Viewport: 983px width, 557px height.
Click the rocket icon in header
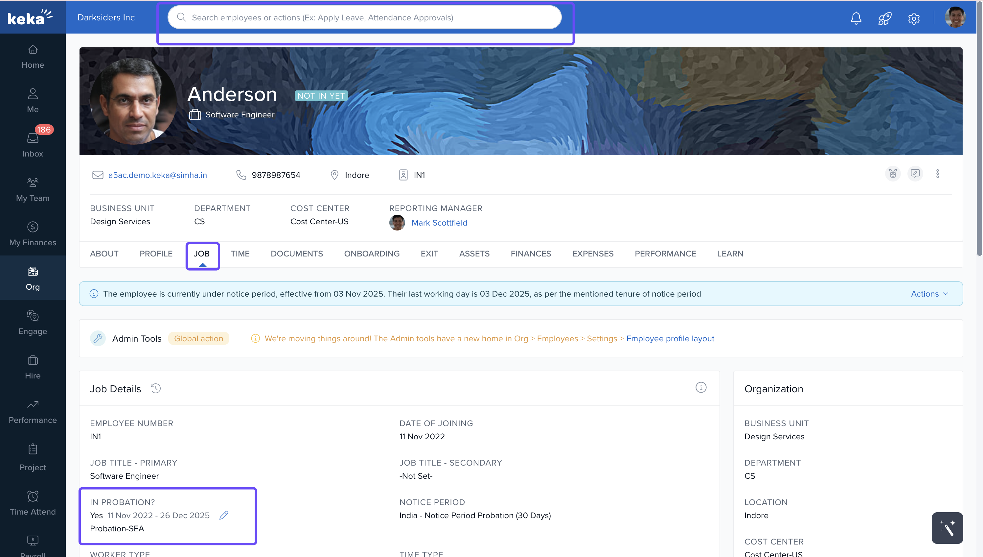(x=884, y=18)
